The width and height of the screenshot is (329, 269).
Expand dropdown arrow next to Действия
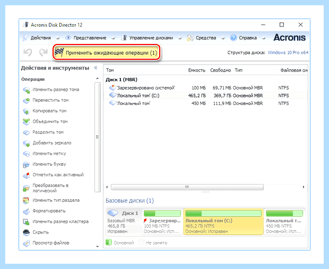[57, 38]
